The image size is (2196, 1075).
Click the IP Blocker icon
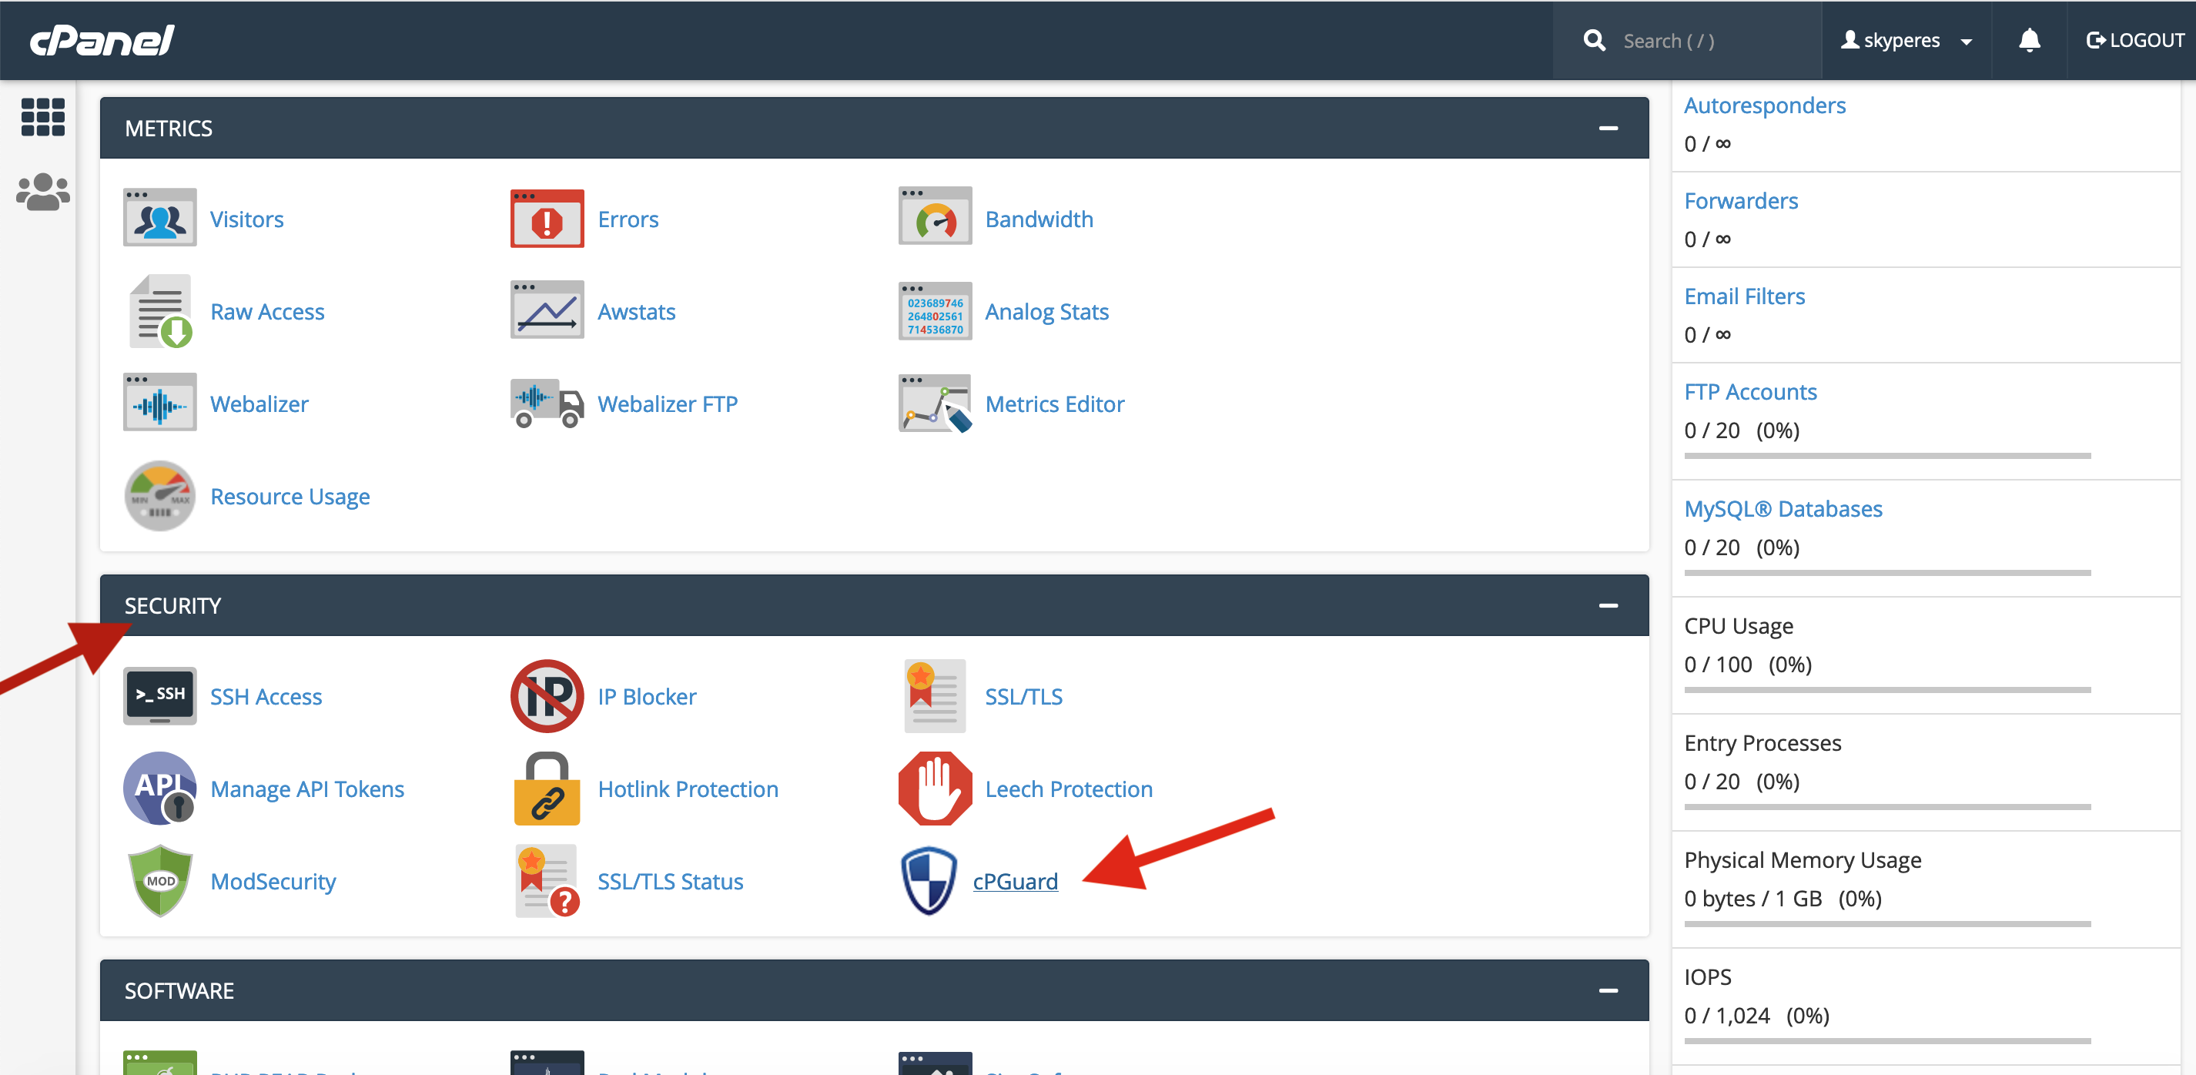pyautogui.click(x=547, y=695)
